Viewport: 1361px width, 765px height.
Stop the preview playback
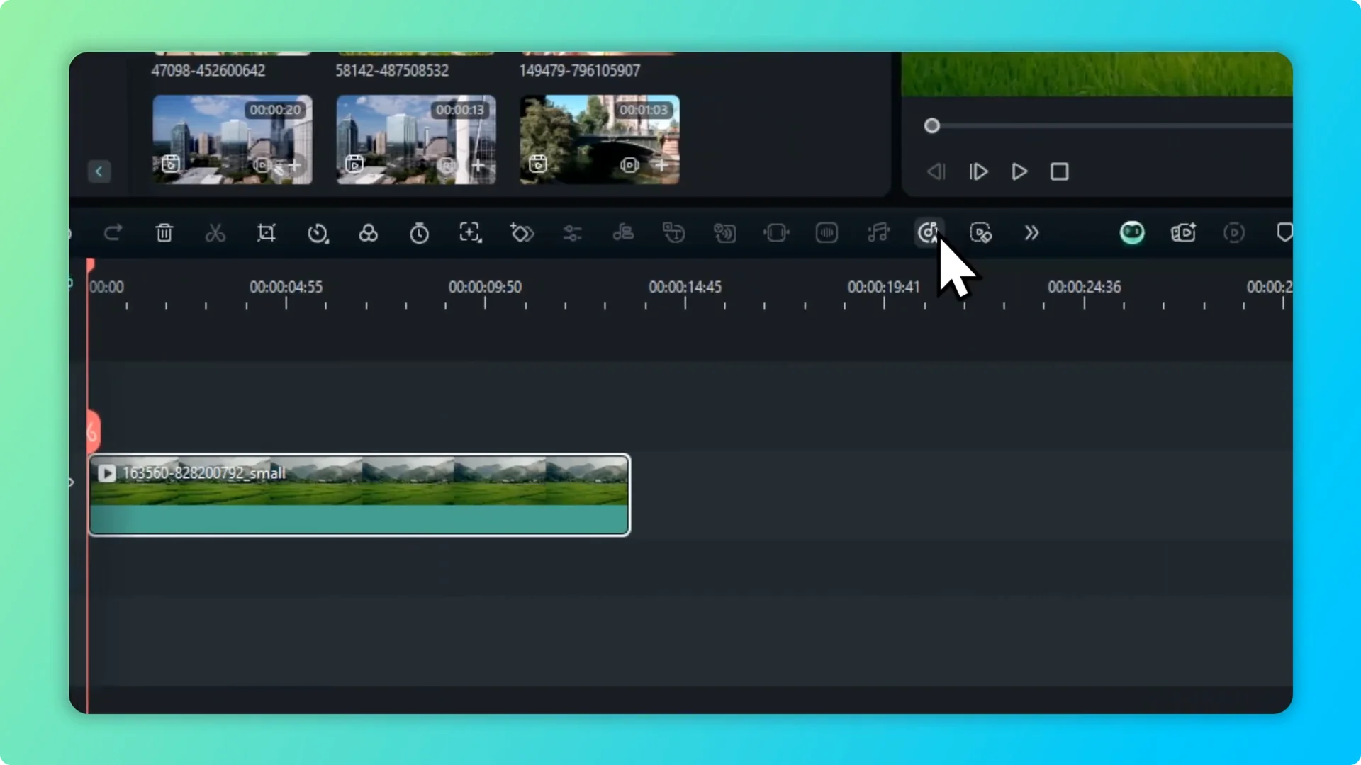coord(1060,171)
